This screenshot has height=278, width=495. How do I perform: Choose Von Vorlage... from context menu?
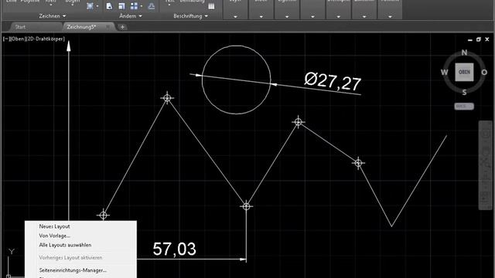(x=55, y=236)
